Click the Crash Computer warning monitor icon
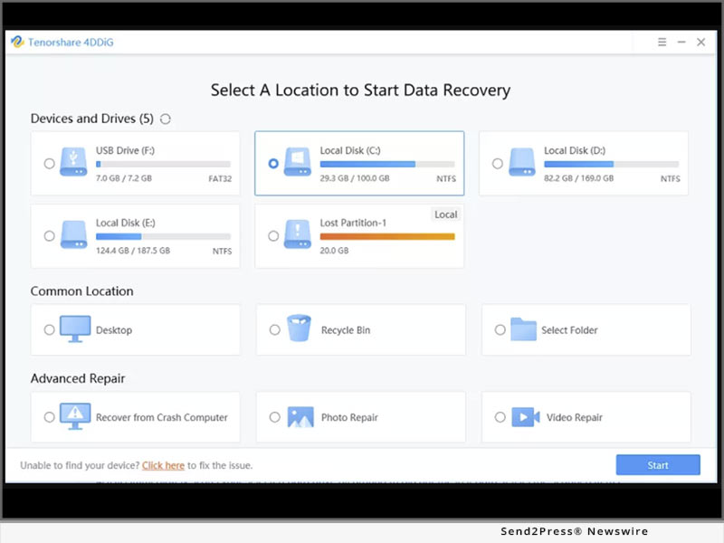The height and width of the screenshot is (543, 724). pyautogui.click(x=75, y=416)
